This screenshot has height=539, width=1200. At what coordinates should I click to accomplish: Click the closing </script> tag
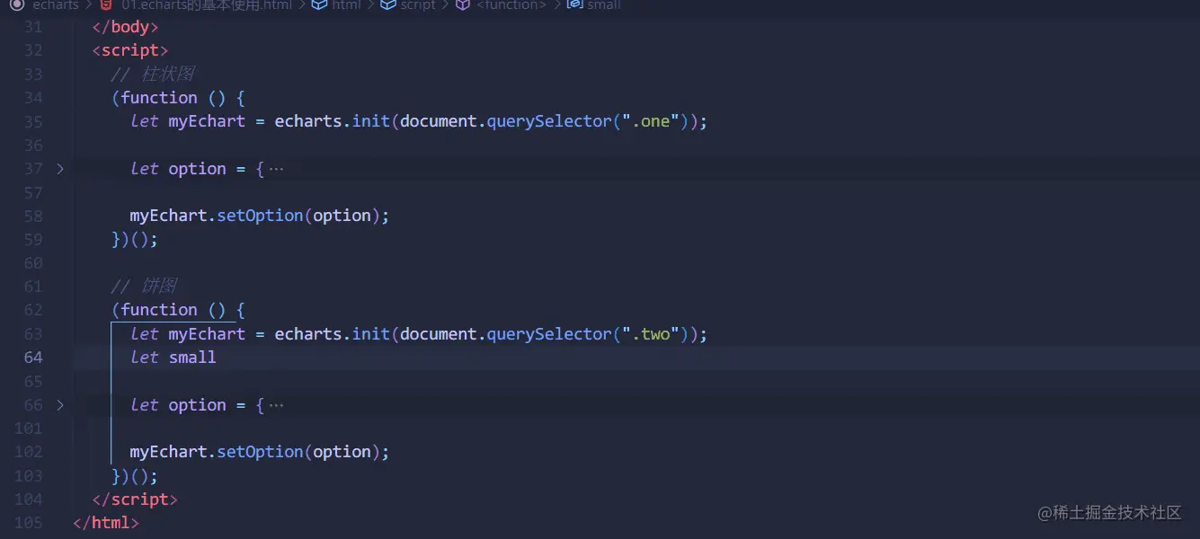click(x=135, y=499)
